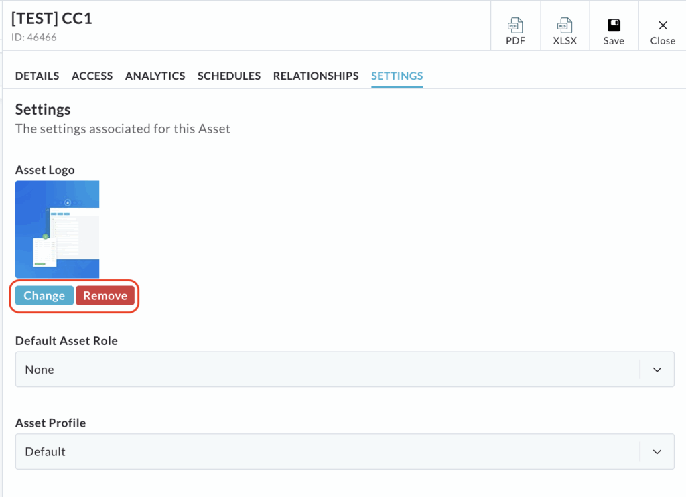Click the Asset Logo thumbnail image
The width and height of the screenshot is (686, 497).
point(58,229)
